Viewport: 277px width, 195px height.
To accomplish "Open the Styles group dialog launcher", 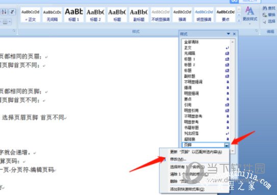I will (x=256, y=31).
